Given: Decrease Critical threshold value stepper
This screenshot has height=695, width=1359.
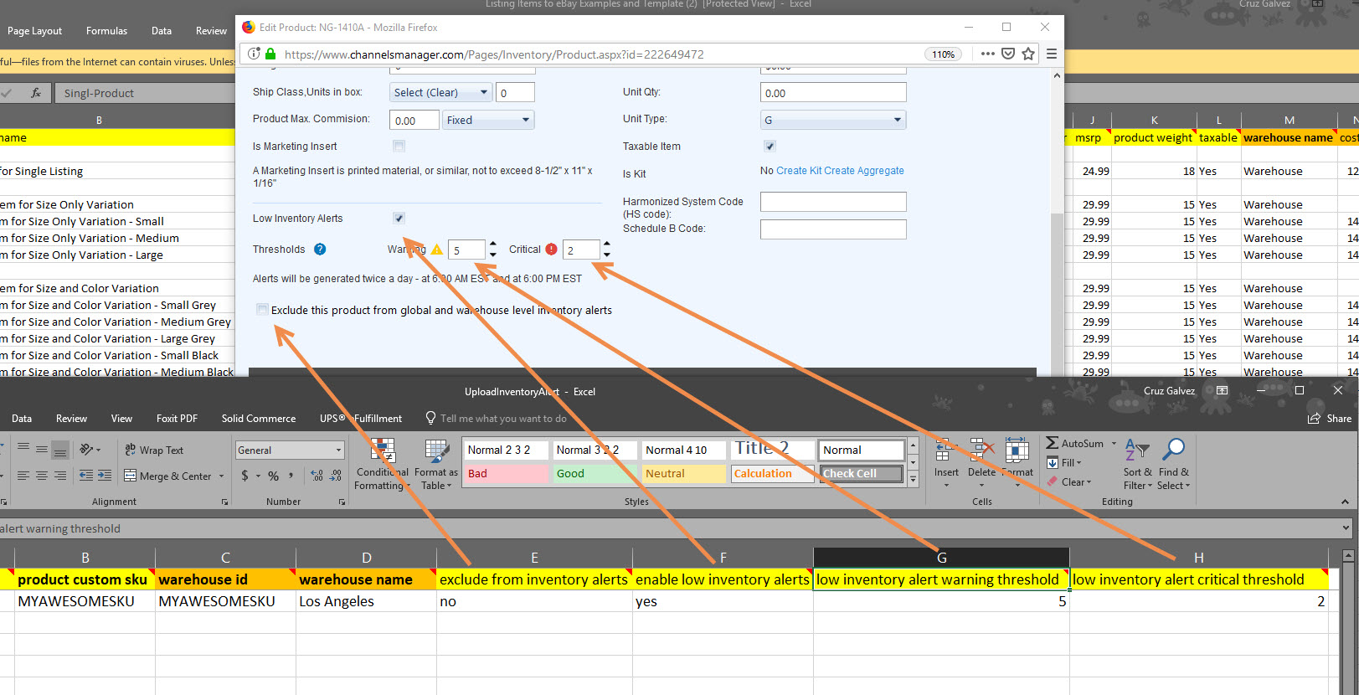Looking at the screenshot, I should point(607,254).
